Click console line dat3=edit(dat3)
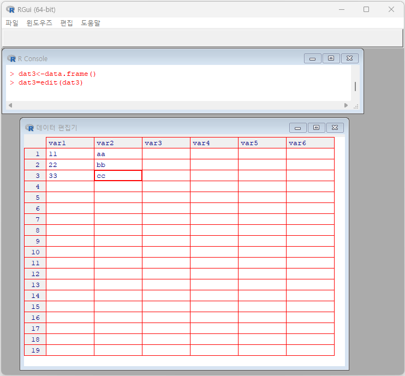Image resolution: width=405 pixels, height=376 pixels. coord(51,82)
